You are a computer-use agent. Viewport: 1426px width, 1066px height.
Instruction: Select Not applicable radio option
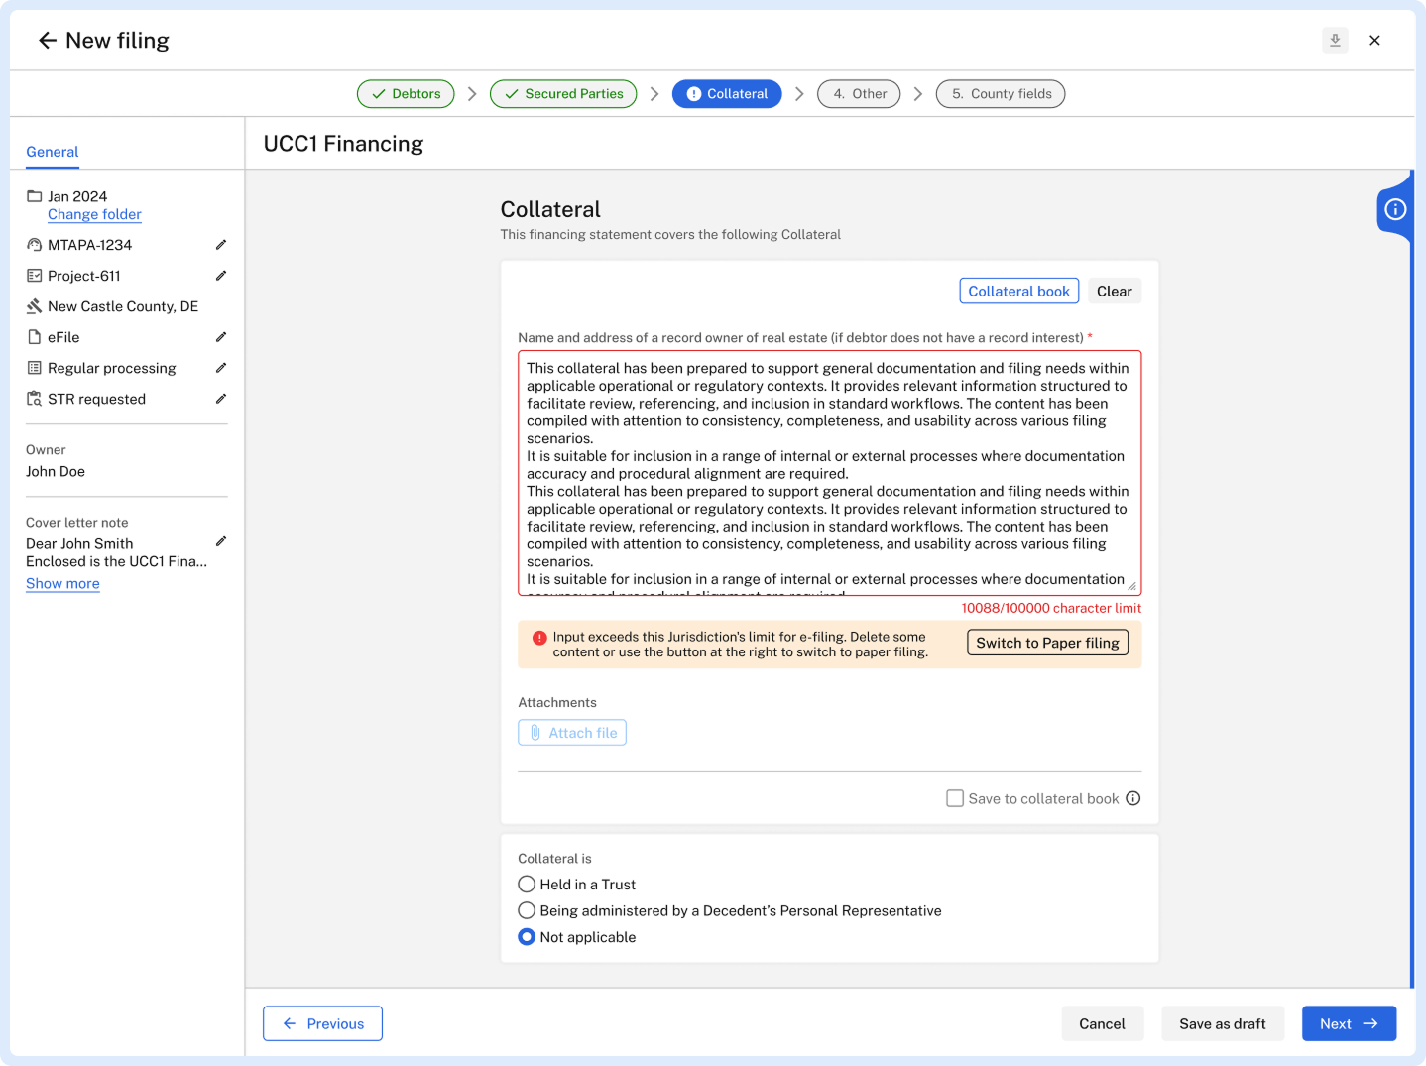[527, 937]
